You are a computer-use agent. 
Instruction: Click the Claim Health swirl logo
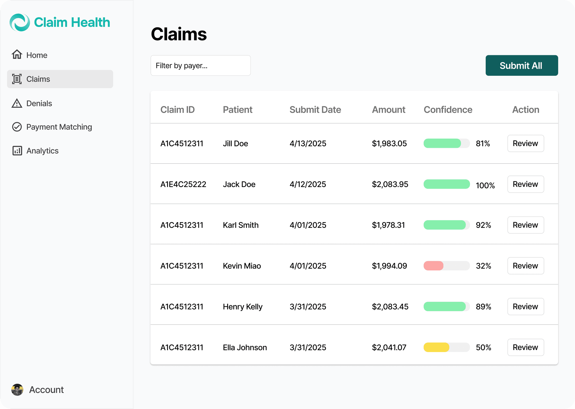point(20,22)
